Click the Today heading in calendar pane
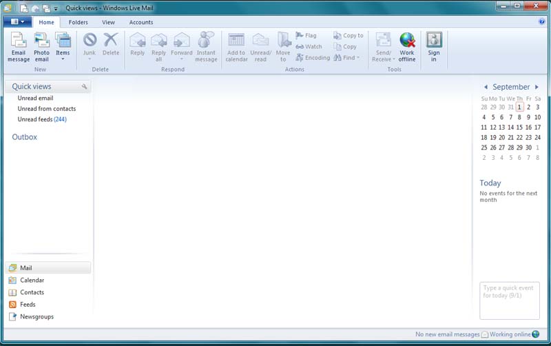The width and height of the screenshot is (551, 346). coord(490,183)
